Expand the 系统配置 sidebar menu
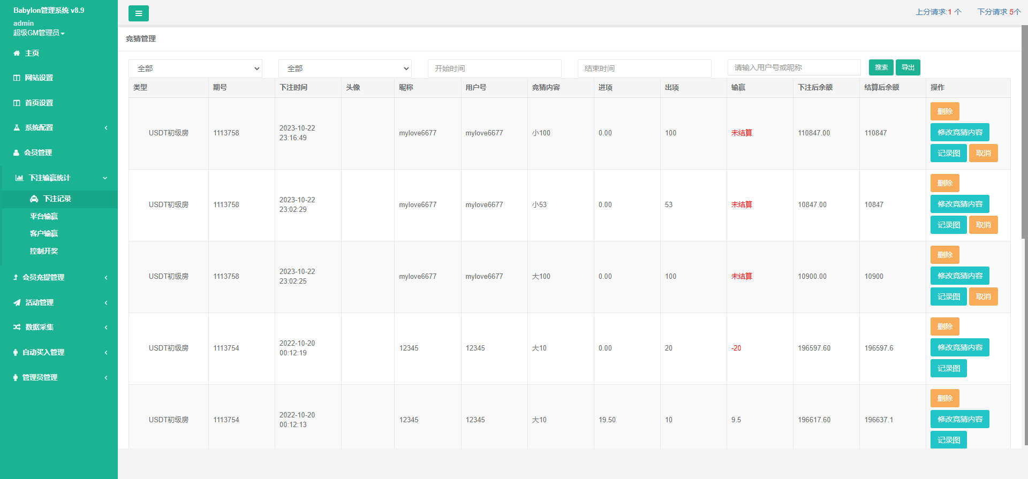 [x=59, y=127]
